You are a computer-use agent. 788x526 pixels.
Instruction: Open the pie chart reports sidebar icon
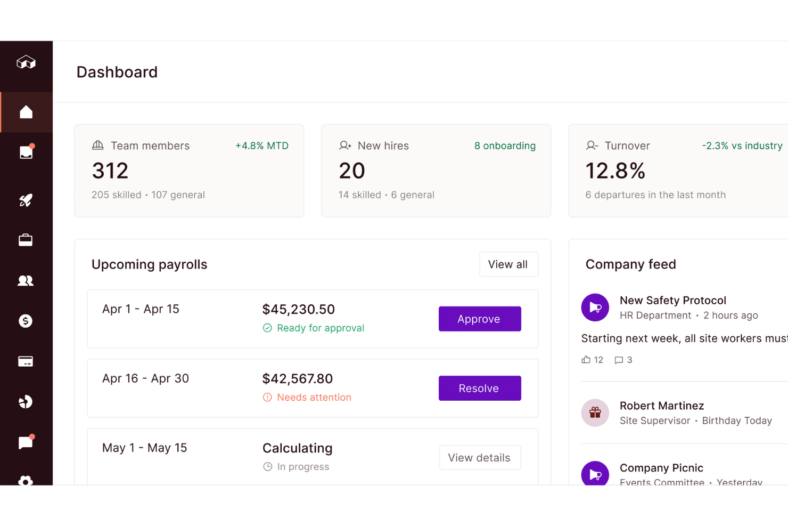26,402
